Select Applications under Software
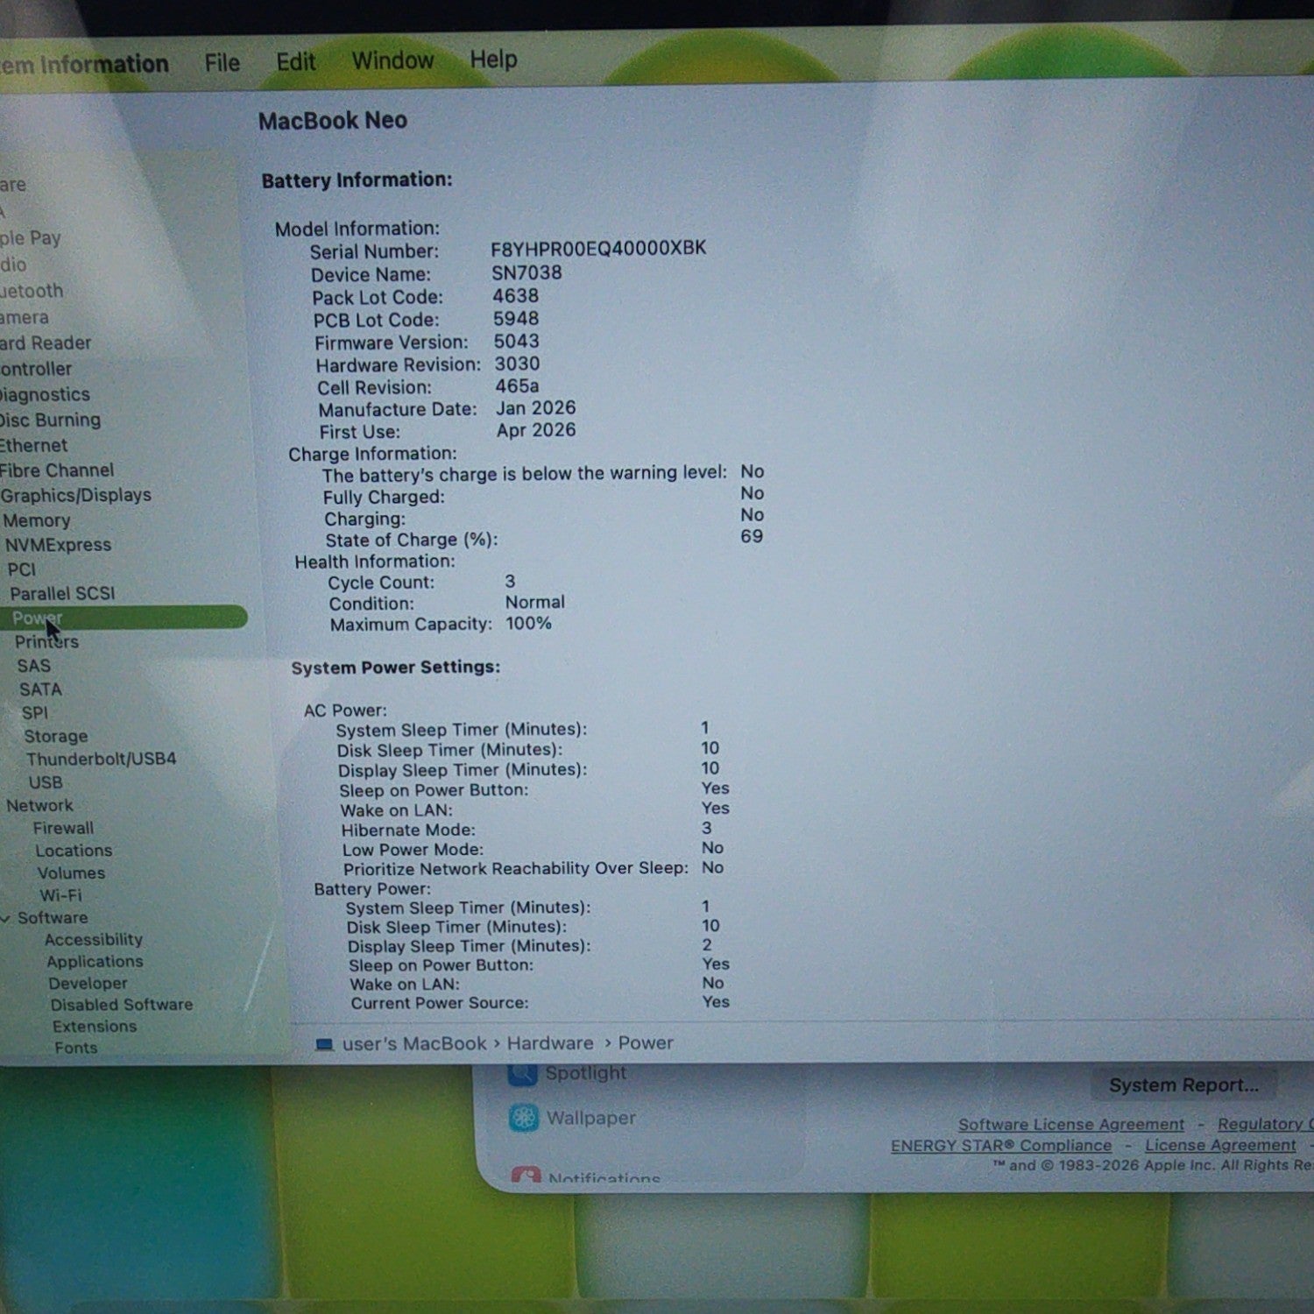1314x1314 pixels. 95,962
